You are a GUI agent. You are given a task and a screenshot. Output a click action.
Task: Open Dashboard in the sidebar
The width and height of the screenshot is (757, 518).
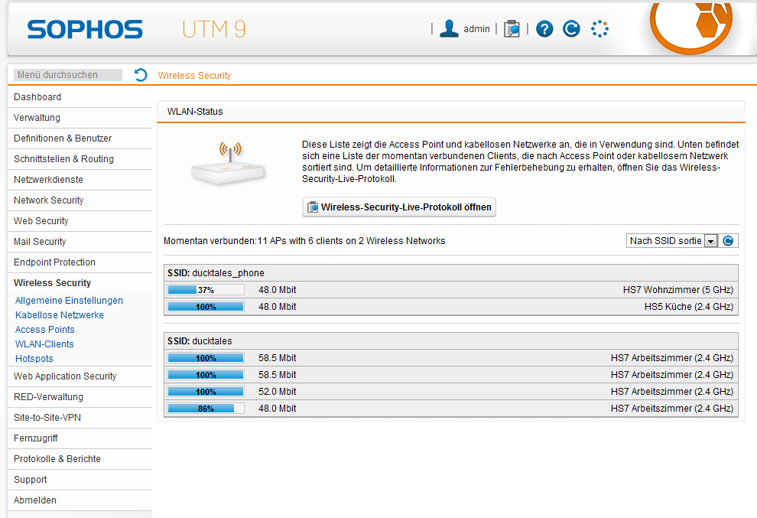pyautogui.click(x=80, y=97)
